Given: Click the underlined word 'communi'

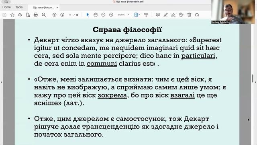Looking at the screenshot, I should (x=102, y=64).
